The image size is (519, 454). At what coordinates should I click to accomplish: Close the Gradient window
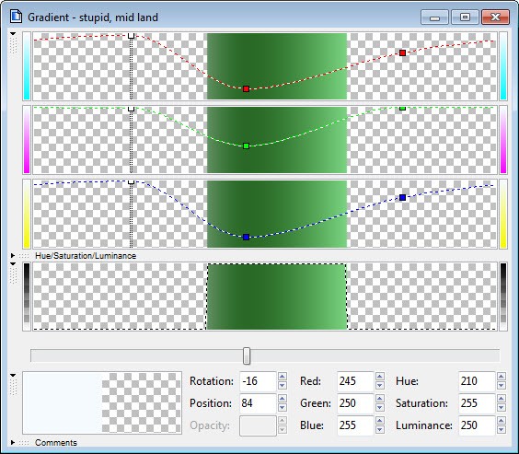click(x=495, y=17)
